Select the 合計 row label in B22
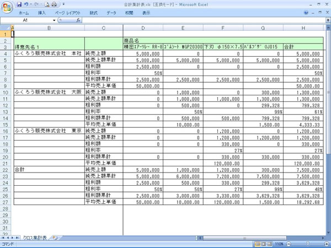The height and width of the screenshot is (248, 331). pyautogui.click(x=49, y=170)
